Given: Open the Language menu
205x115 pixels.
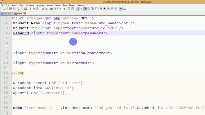Looking at the screenshot, I should tap(40, 5).
